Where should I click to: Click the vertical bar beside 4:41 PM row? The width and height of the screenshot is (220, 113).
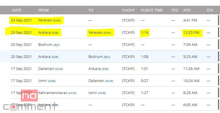click(219, 20)
